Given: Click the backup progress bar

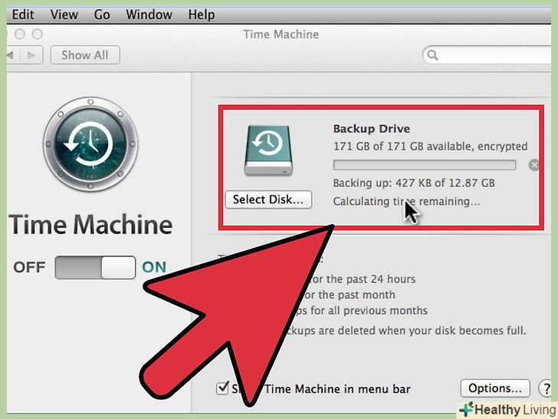Looking at the screenshot, I should coord(425,165).
